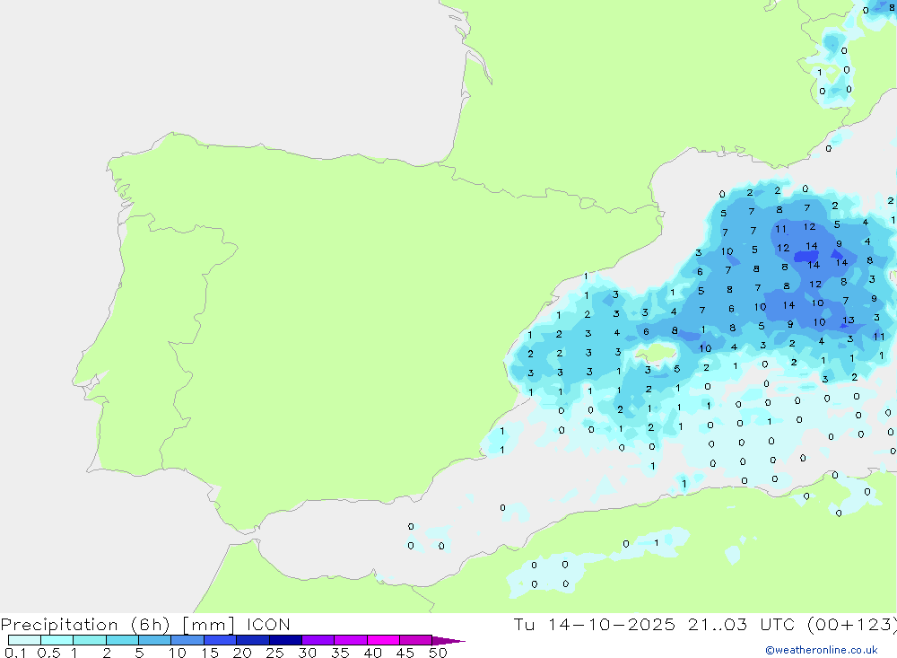
Task: Click the violet swatch between 30 and 35
Action: point(318,640)
